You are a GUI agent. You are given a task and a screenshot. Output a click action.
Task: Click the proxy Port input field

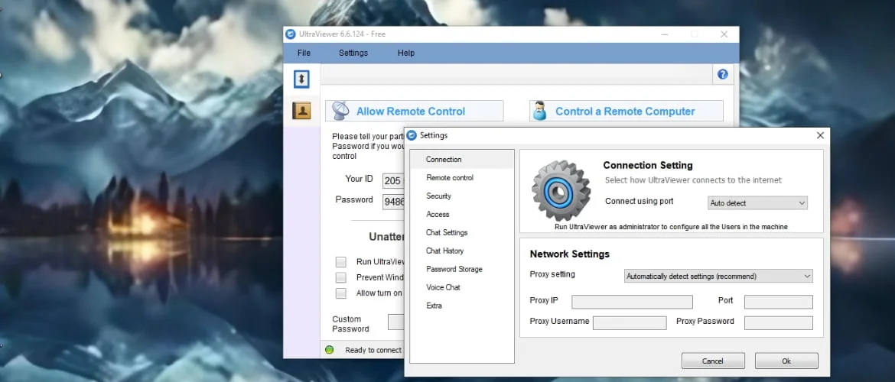(x=779, y=302)
